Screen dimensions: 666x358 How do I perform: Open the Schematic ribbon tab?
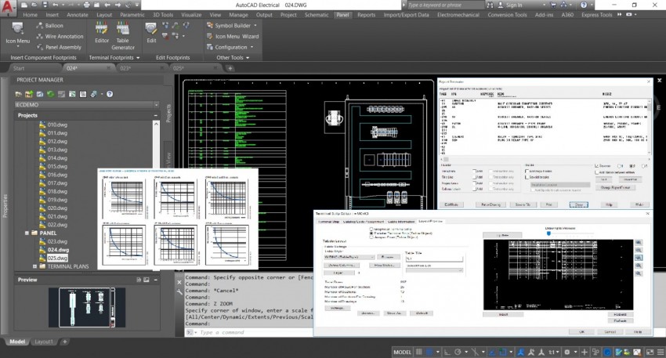coord(317,15)
